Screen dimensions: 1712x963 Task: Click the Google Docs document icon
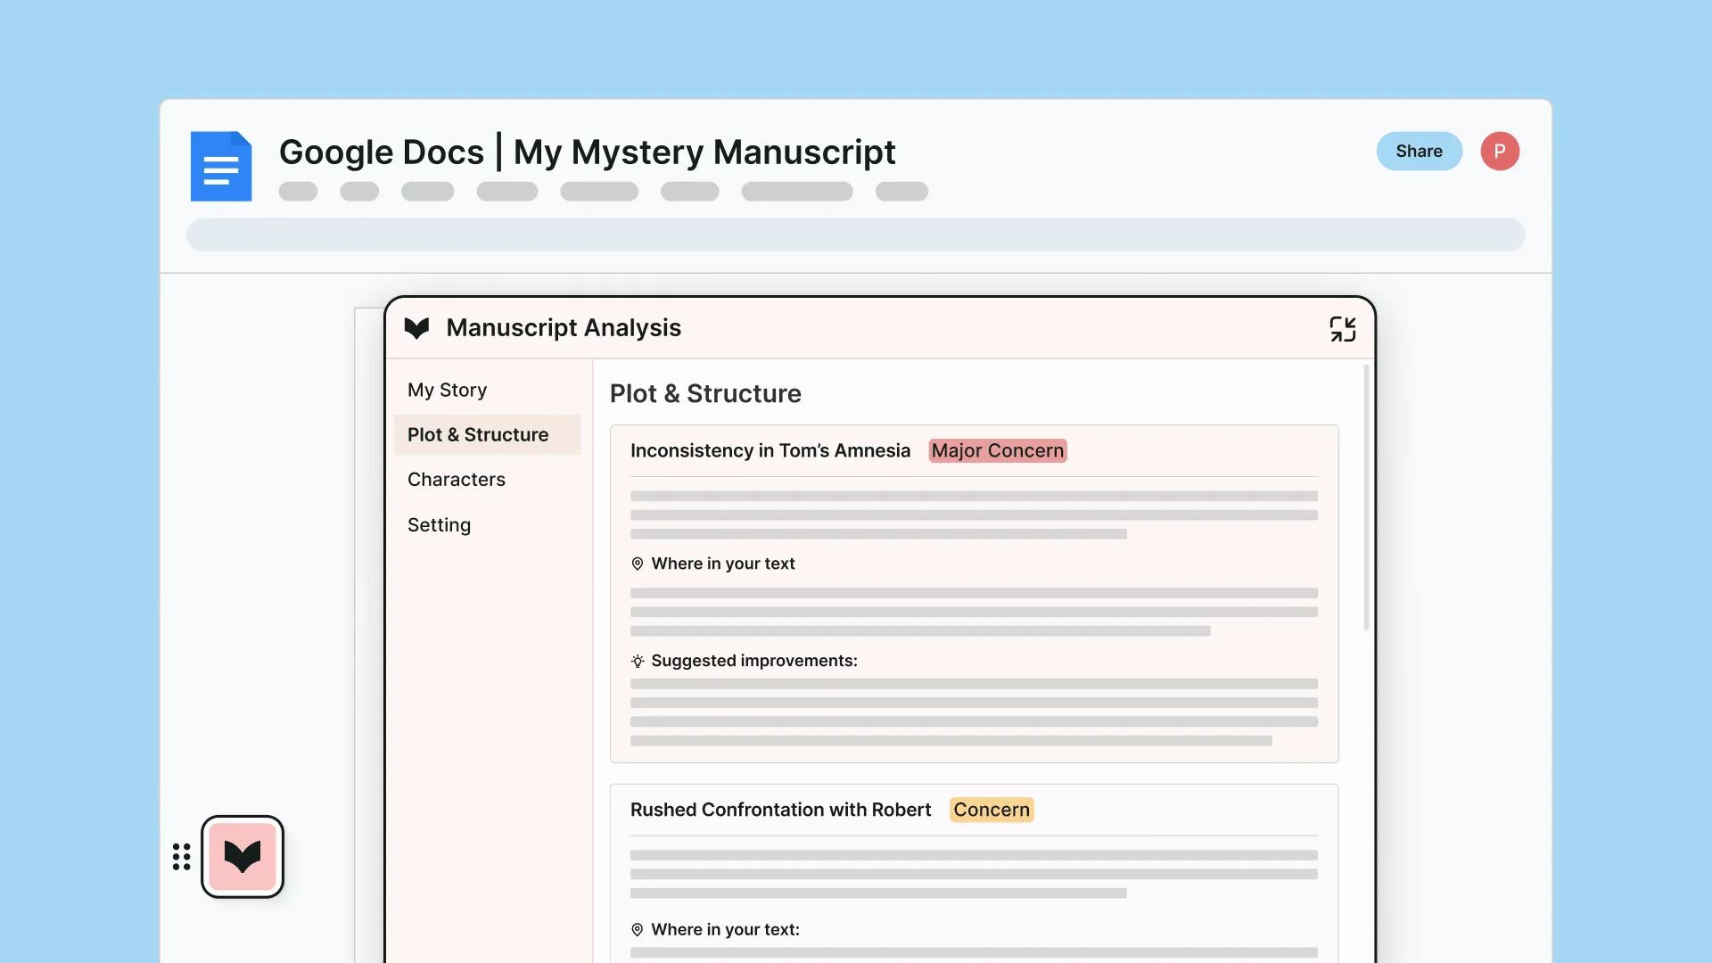[x=221, y=166]
